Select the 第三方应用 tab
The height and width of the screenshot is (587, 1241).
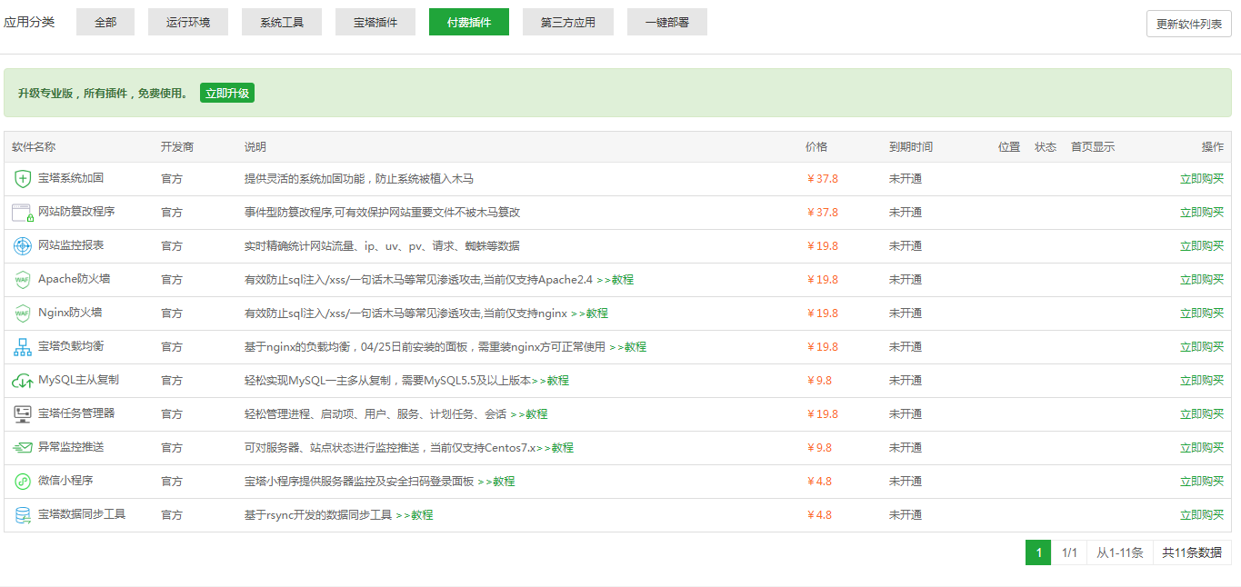coord(568,22)
